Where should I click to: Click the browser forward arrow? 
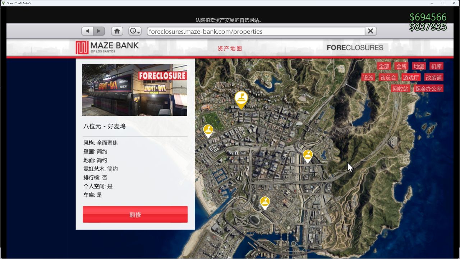click(x=99, y=31)
